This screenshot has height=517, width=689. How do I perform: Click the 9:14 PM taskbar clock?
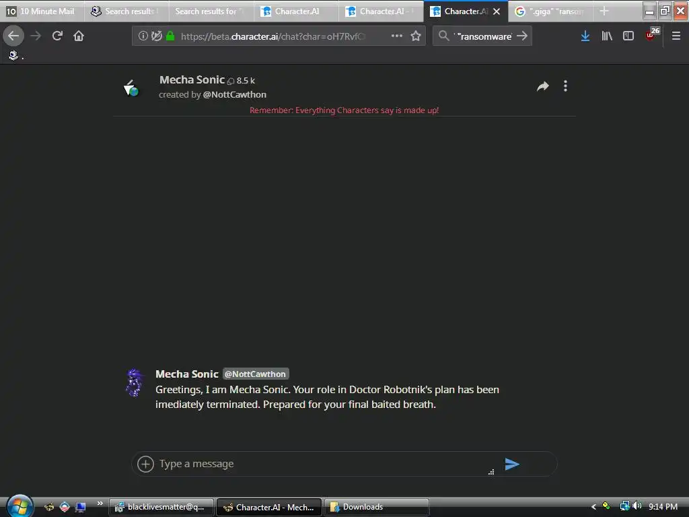(663, 507)
